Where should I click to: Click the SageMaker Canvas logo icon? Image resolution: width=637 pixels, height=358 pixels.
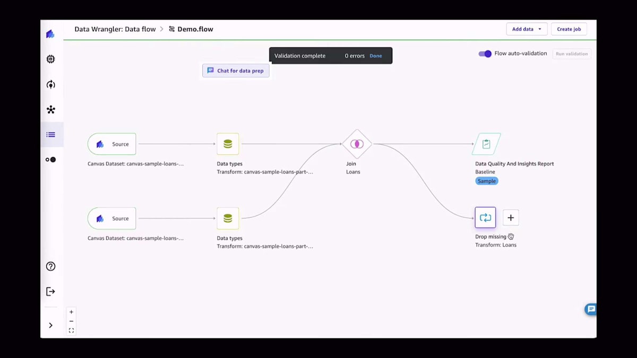50,34
